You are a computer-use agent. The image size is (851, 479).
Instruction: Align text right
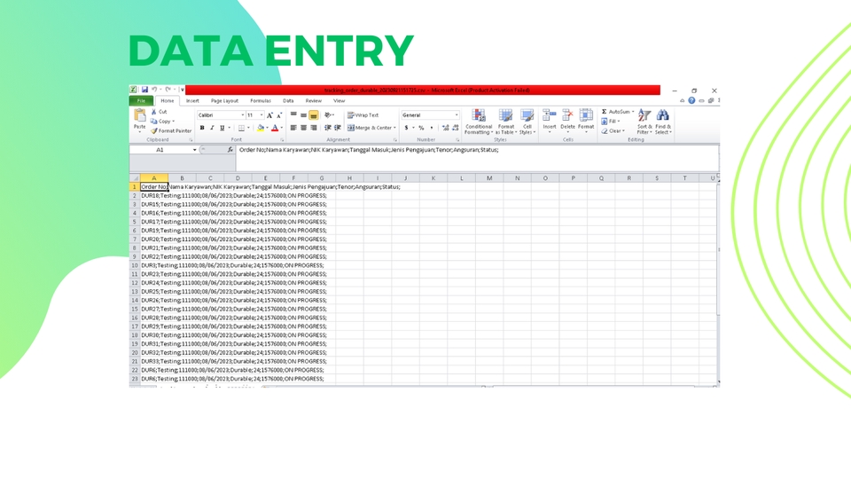point(314,128)
